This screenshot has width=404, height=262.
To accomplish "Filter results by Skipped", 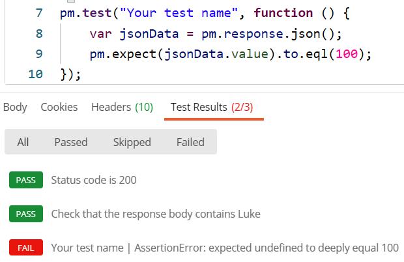I will click(x=132, y=142).
